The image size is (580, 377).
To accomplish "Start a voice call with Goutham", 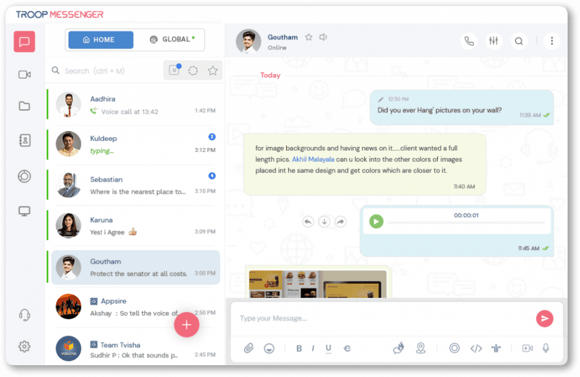I will (x=468, y=41).
